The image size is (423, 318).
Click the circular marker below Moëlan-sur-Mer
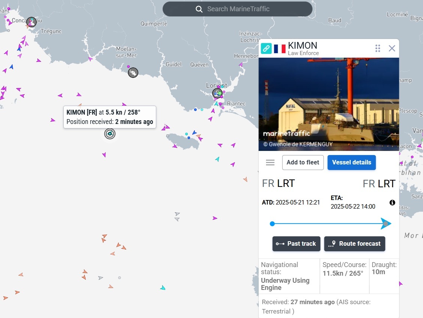133,73
